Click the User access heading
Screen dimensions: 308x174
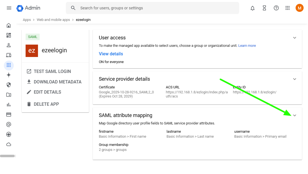[x=112, y=38]
